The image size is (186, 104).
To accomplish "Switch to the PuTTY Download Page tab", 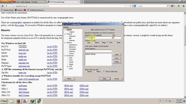I will pyautogui.click(x=63, y=2).
